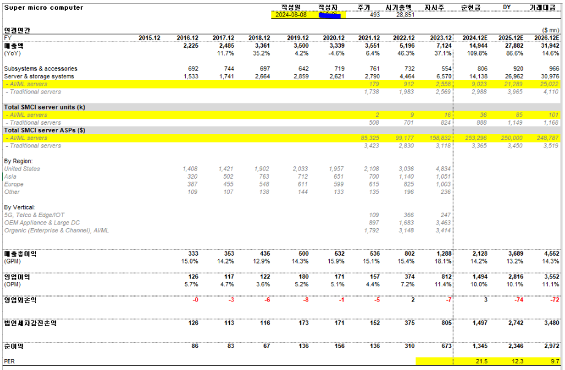Image resolution: width=565 pixels, height=370 pixels.
Task: Select the 'Super micro computer' title cell
Action: point(44,7)
